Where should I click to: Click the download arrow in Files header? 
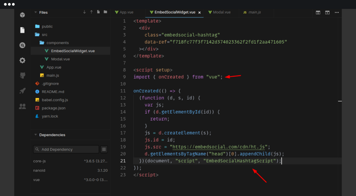click(x=85, y=12)
